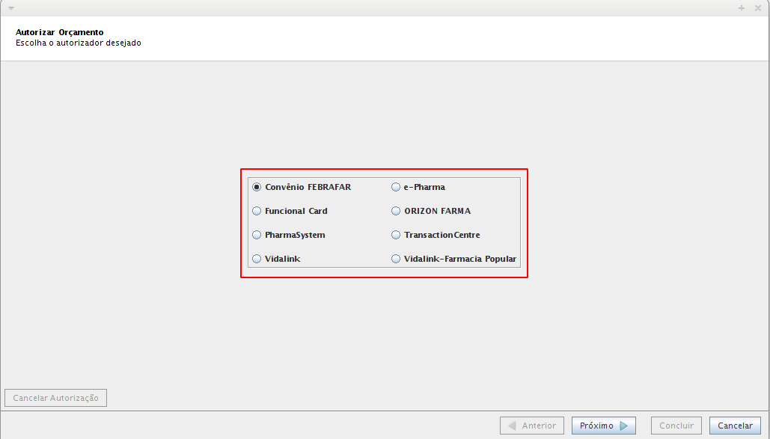The width and height of the screenshot is (770, 439).
Task: Close the Autorizar Orçamento window
Action: [x=758, y=8]
